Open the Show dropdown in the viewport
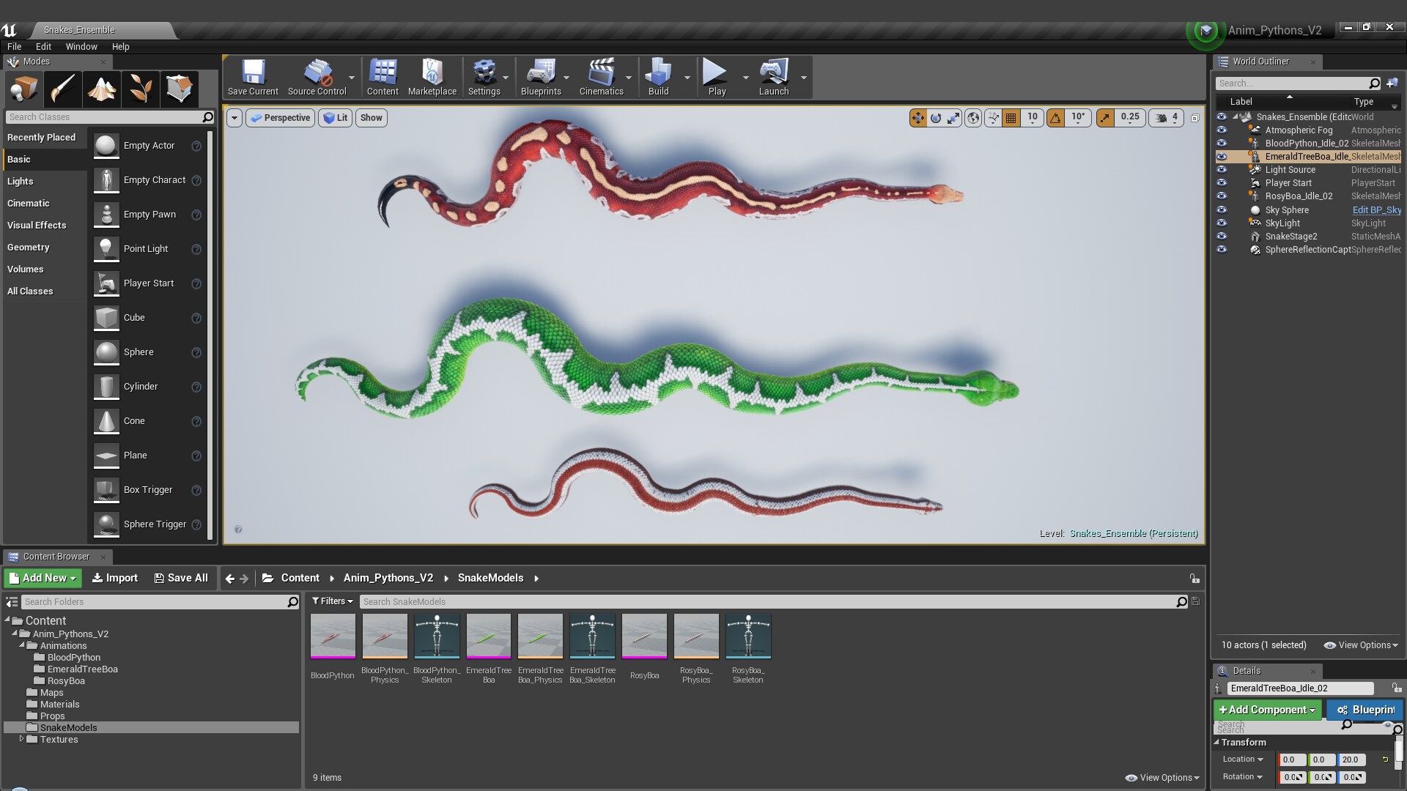This screenshot has height=791, width=1407. pos(371,117)
